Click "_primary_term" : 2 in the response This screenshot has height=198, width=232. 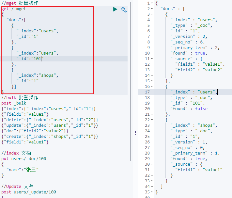[x=195, y=48]
